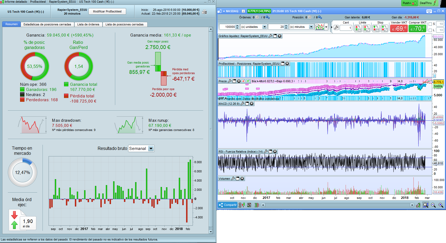Click the red down arrow icon on the Precio panel
The height and width of the screenshot is (243, 446).
244,81
